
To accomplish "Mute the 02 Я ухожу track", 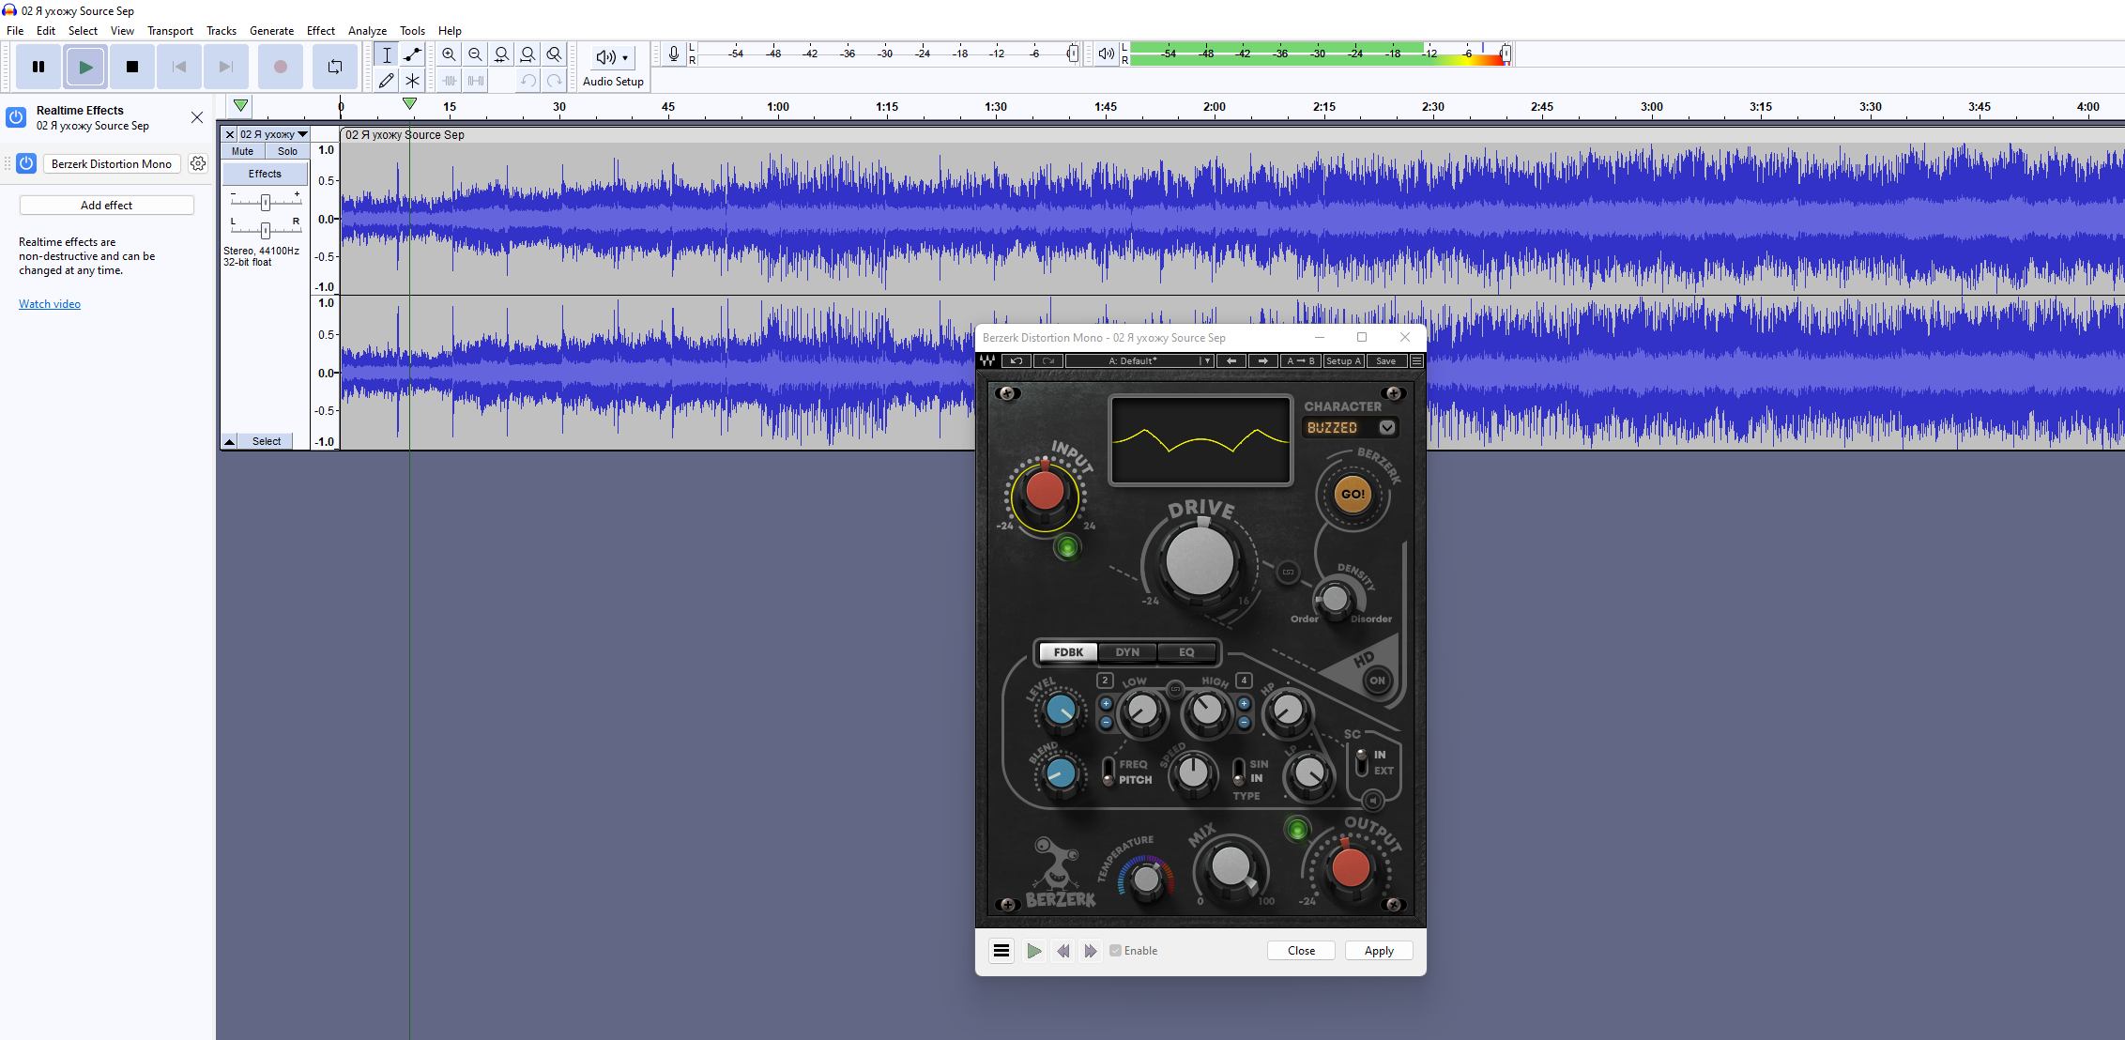I will [242, 150].
